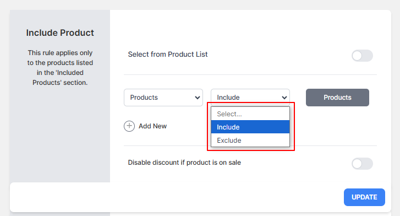Click the knob of the Disable discount switch
Image resolution: width=400 pixels, height=216 pixels.
(357, 164)
